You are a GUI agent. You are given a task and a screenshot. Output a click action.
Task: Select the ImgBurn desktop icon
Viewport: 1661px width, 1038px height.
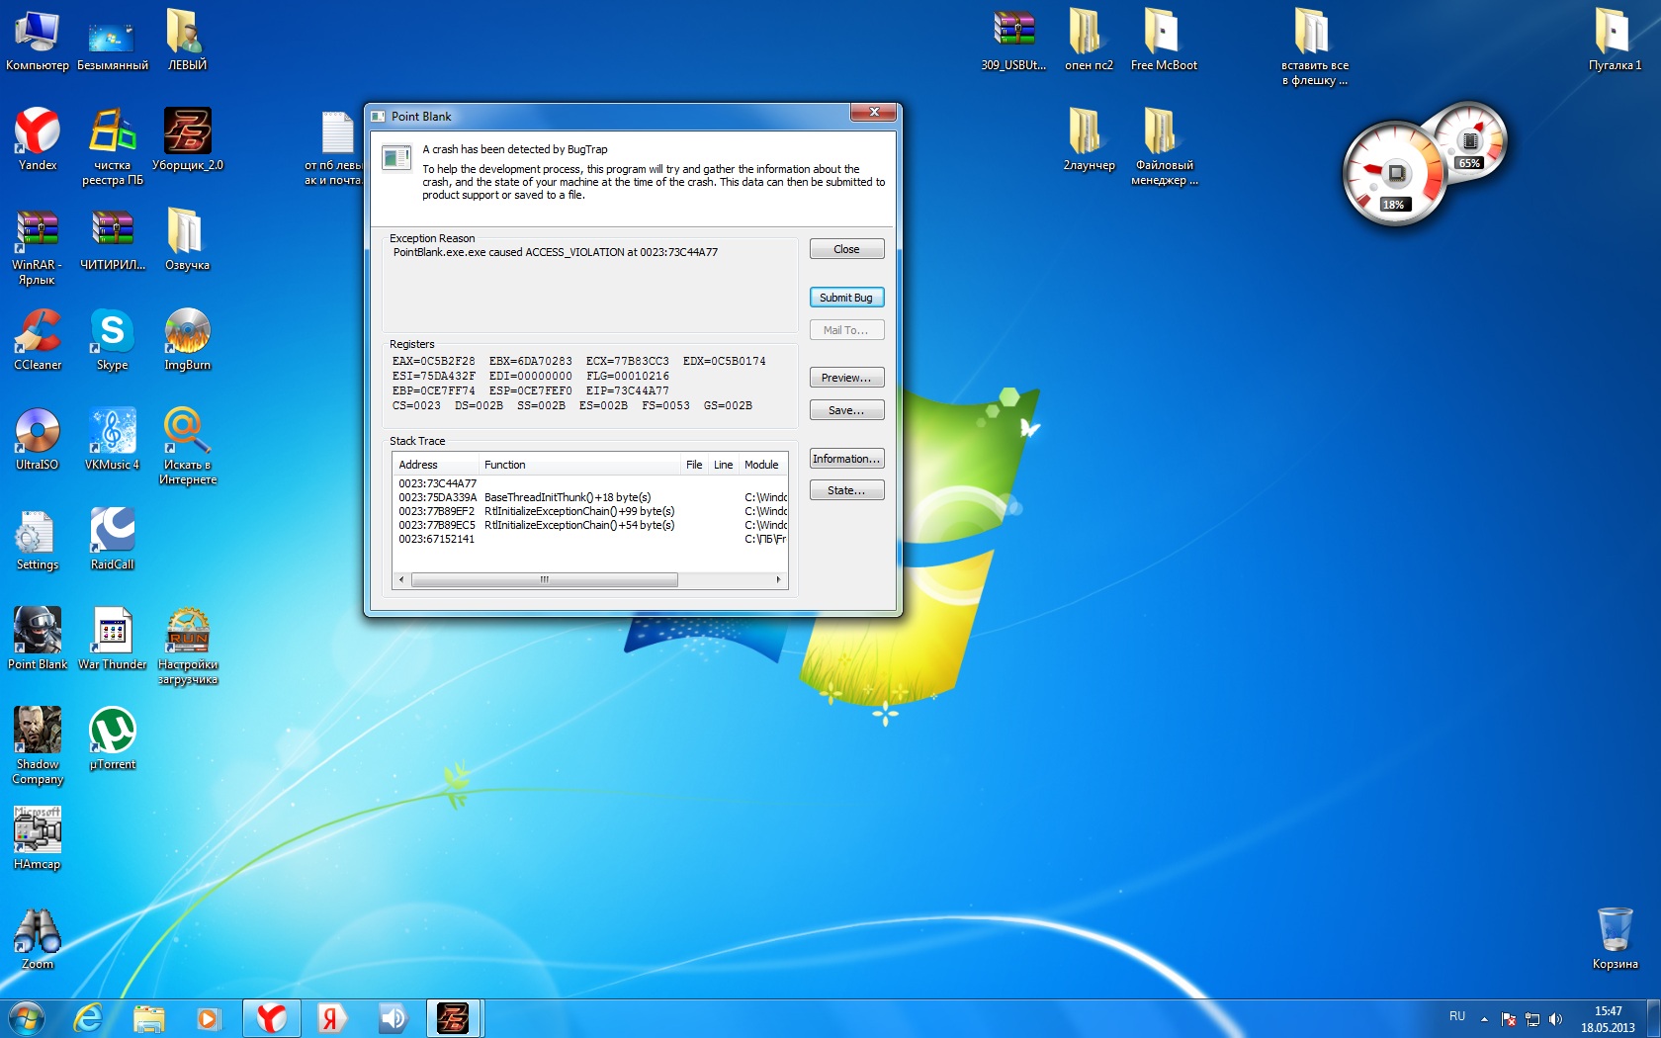point(187,339)
